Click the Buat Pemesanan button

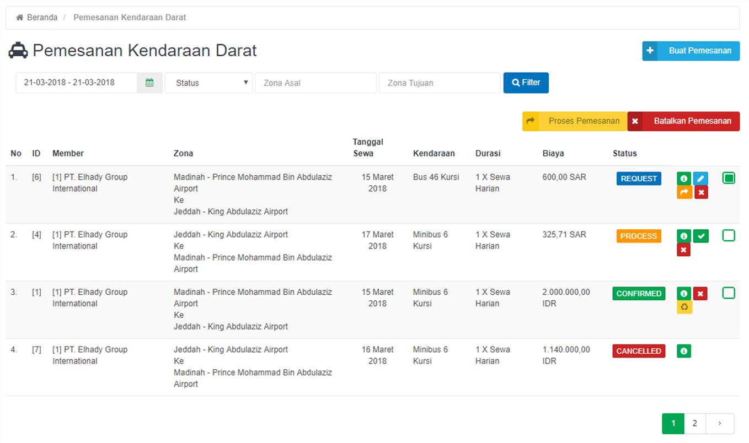click(x=691, y=51)
